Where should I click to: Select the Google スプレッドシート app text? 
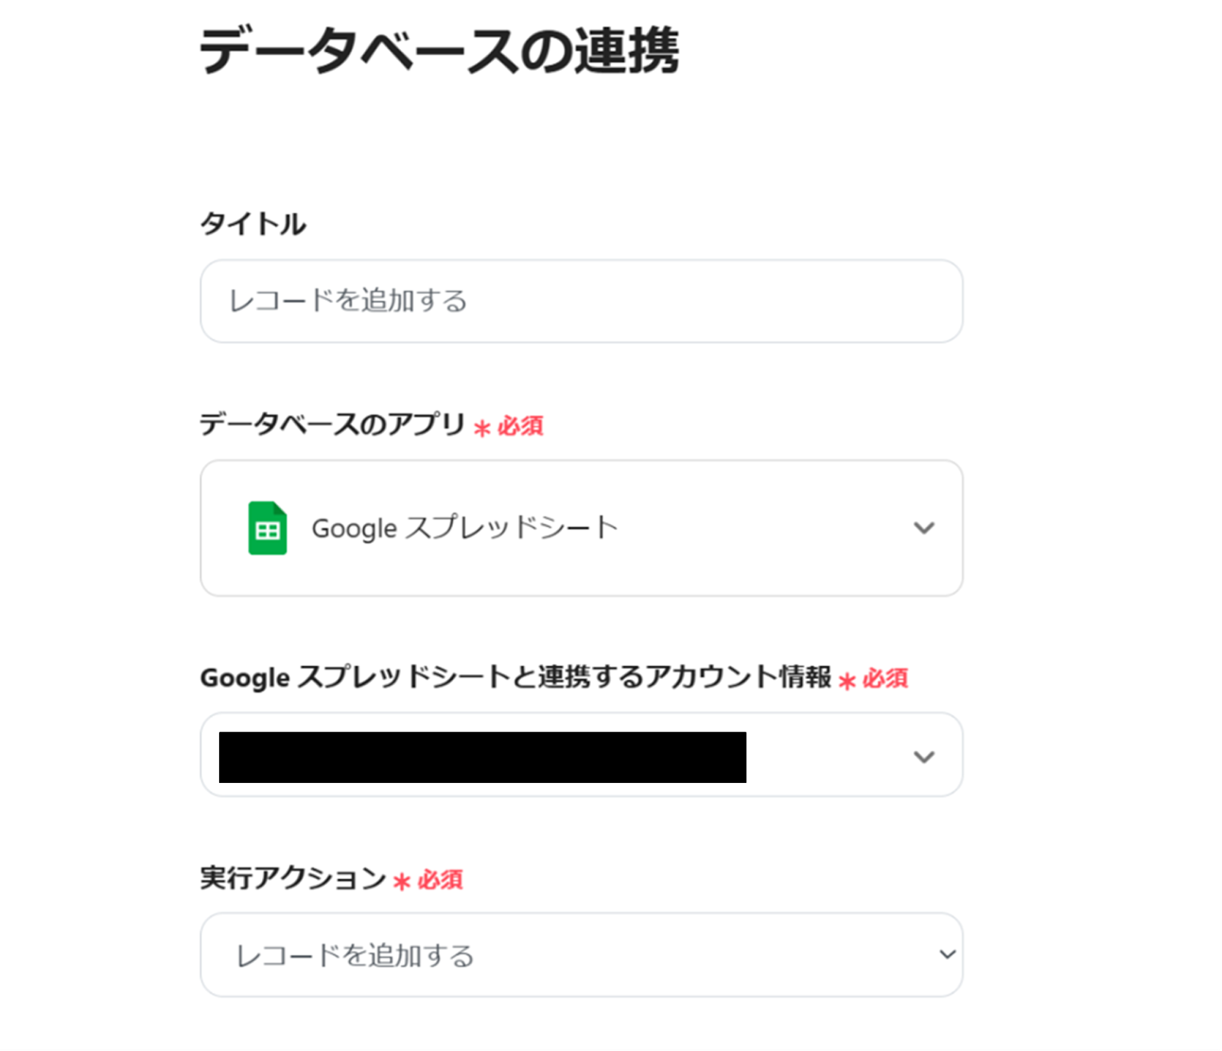pos(464,528)
